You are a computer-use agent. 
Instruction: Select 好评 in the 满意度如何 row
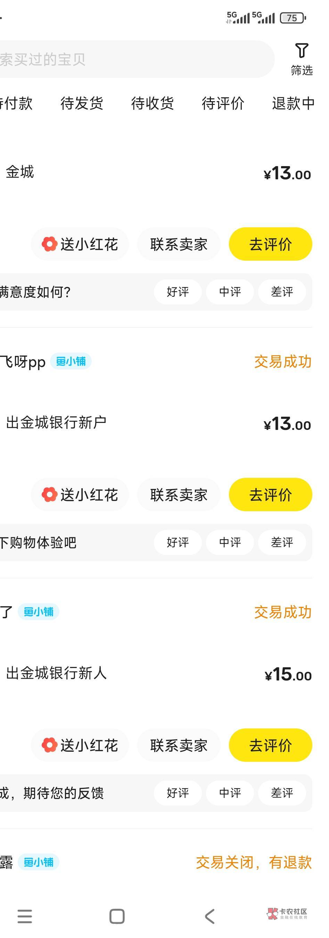[178, 292]
